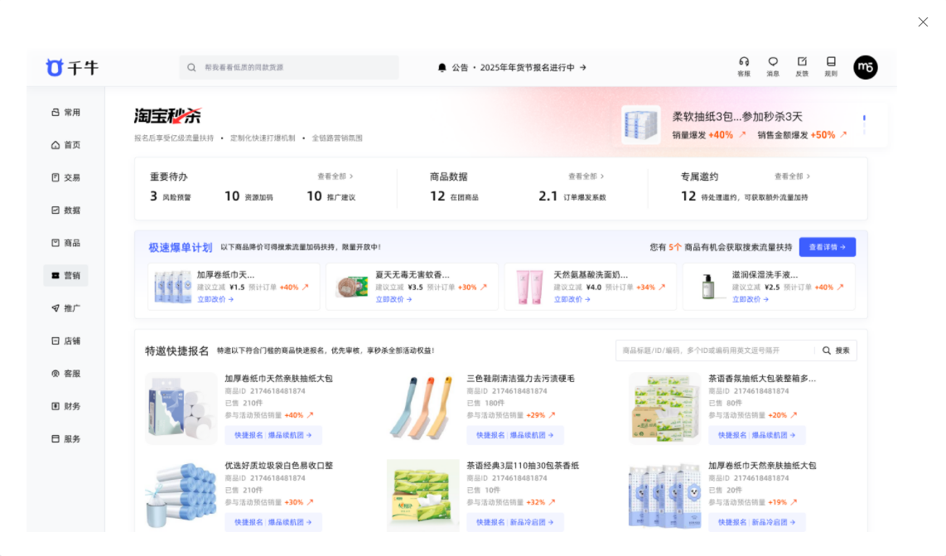Open 服务 in the left sidebar

(65, 439)
